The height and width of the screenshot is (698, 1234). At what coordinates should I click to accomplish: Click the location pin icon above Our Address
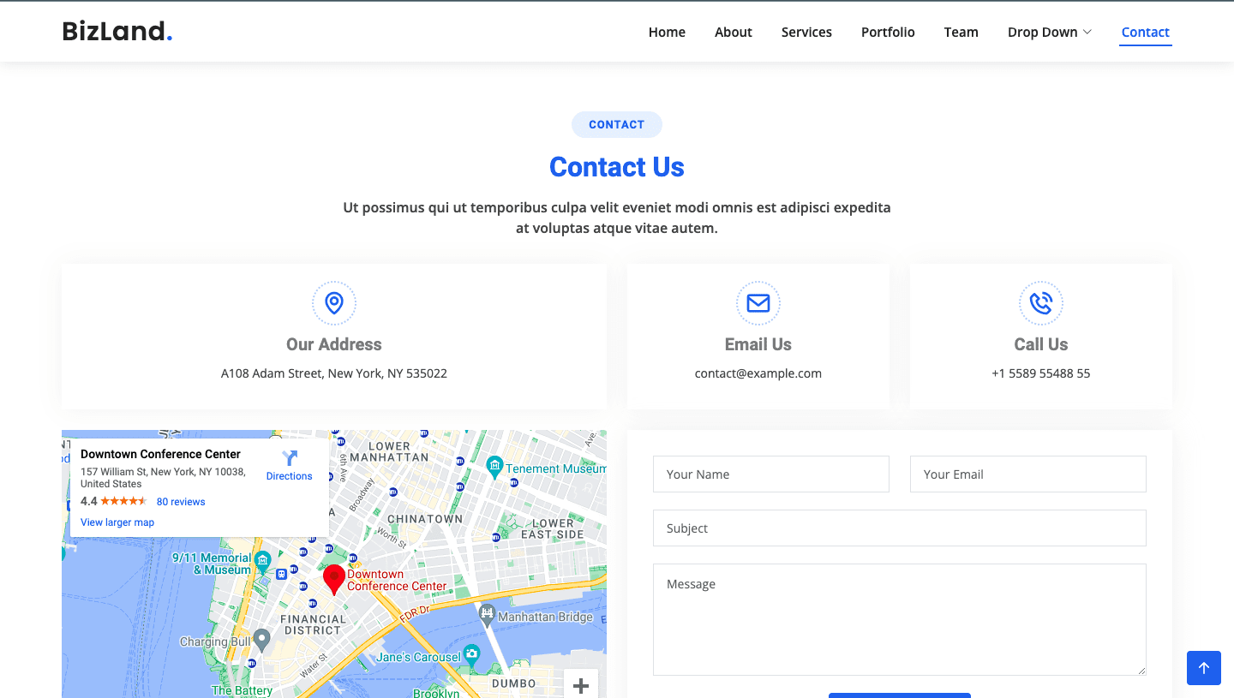coord(334,303)
